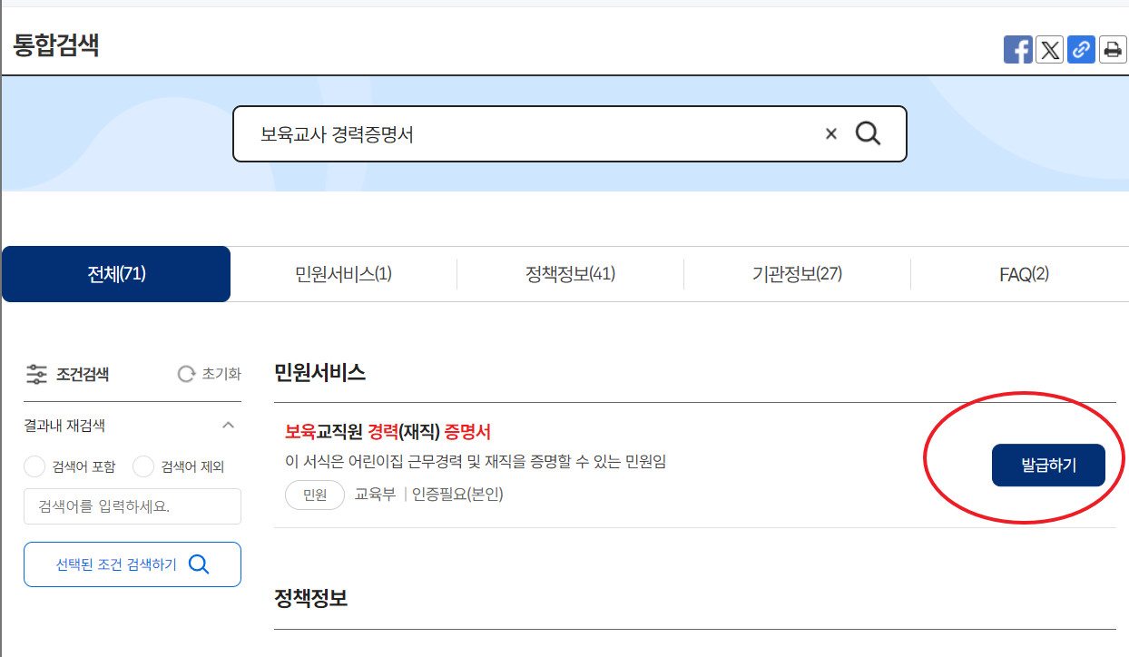
Task: Click the 교육부 agency text
Action: click(x=375, y=495)
